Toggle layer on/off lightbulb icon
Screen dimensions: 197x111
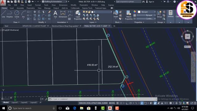pos(84,12)
